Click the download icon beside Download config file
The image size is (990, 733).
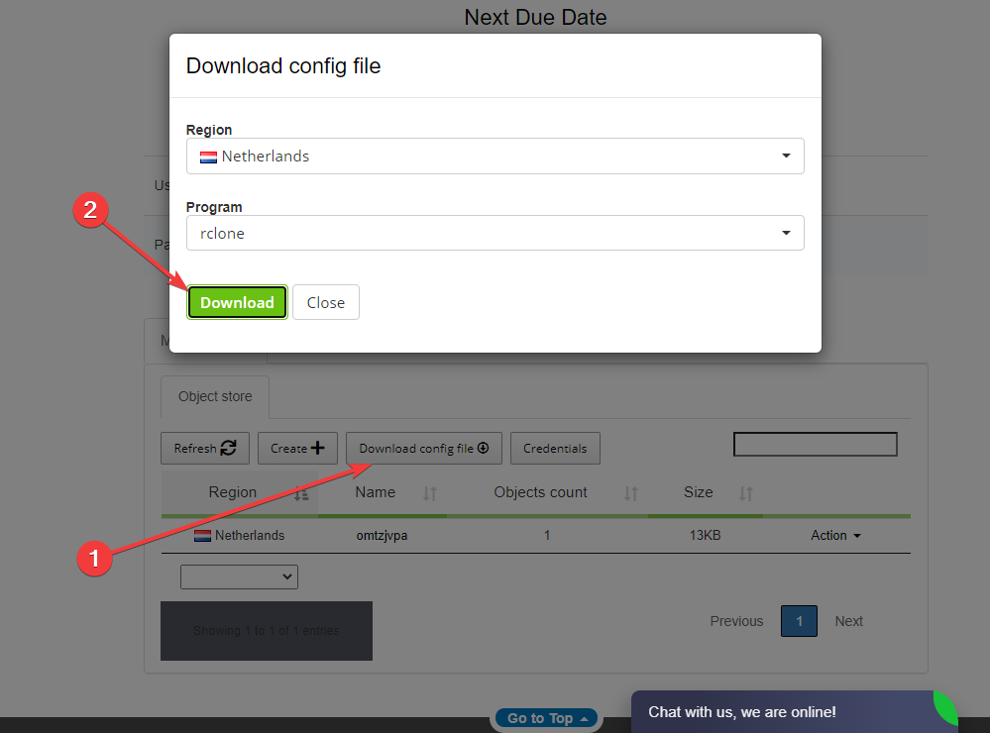[x=484, y=448]
